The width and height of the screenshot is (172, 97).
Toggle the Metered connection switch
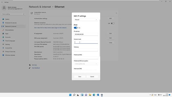[113, 23]
